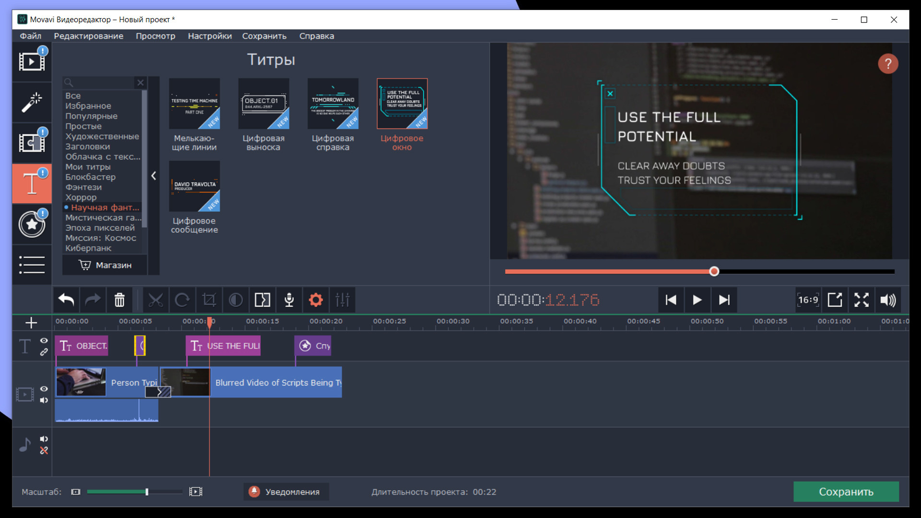Toggle audio track link icon
The image size is (921, 518).
[44, 451]
